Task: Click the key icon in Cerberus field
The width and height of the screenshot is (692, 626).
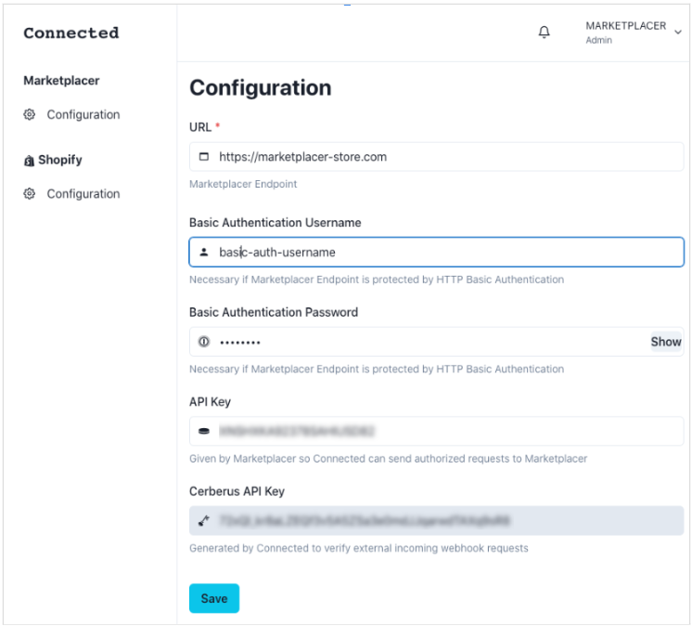Action: tap(203, 520)
